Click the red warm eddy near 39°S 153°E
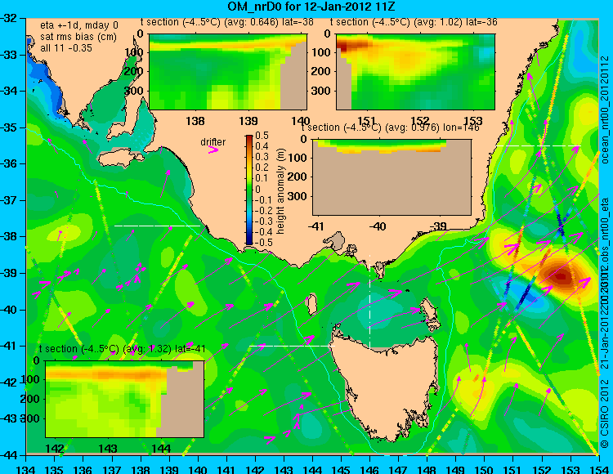 coord(562,277)
